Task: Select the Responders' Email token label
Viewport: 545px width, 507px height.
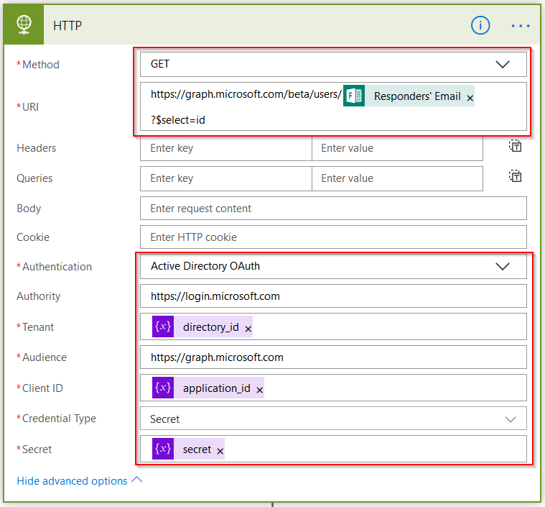Action: point(417,96)
